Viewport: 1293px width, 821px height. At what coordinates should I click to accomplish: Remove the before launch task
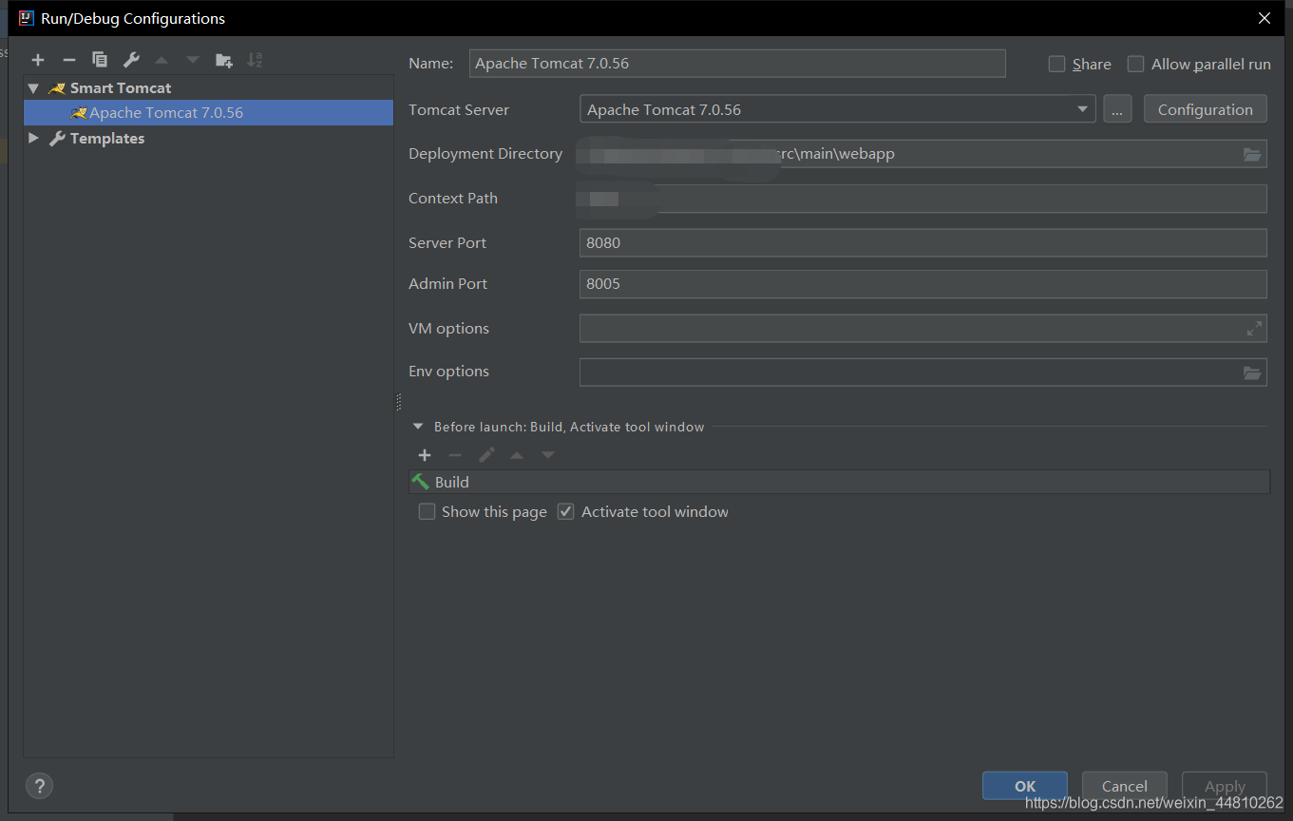coord(455,455)
